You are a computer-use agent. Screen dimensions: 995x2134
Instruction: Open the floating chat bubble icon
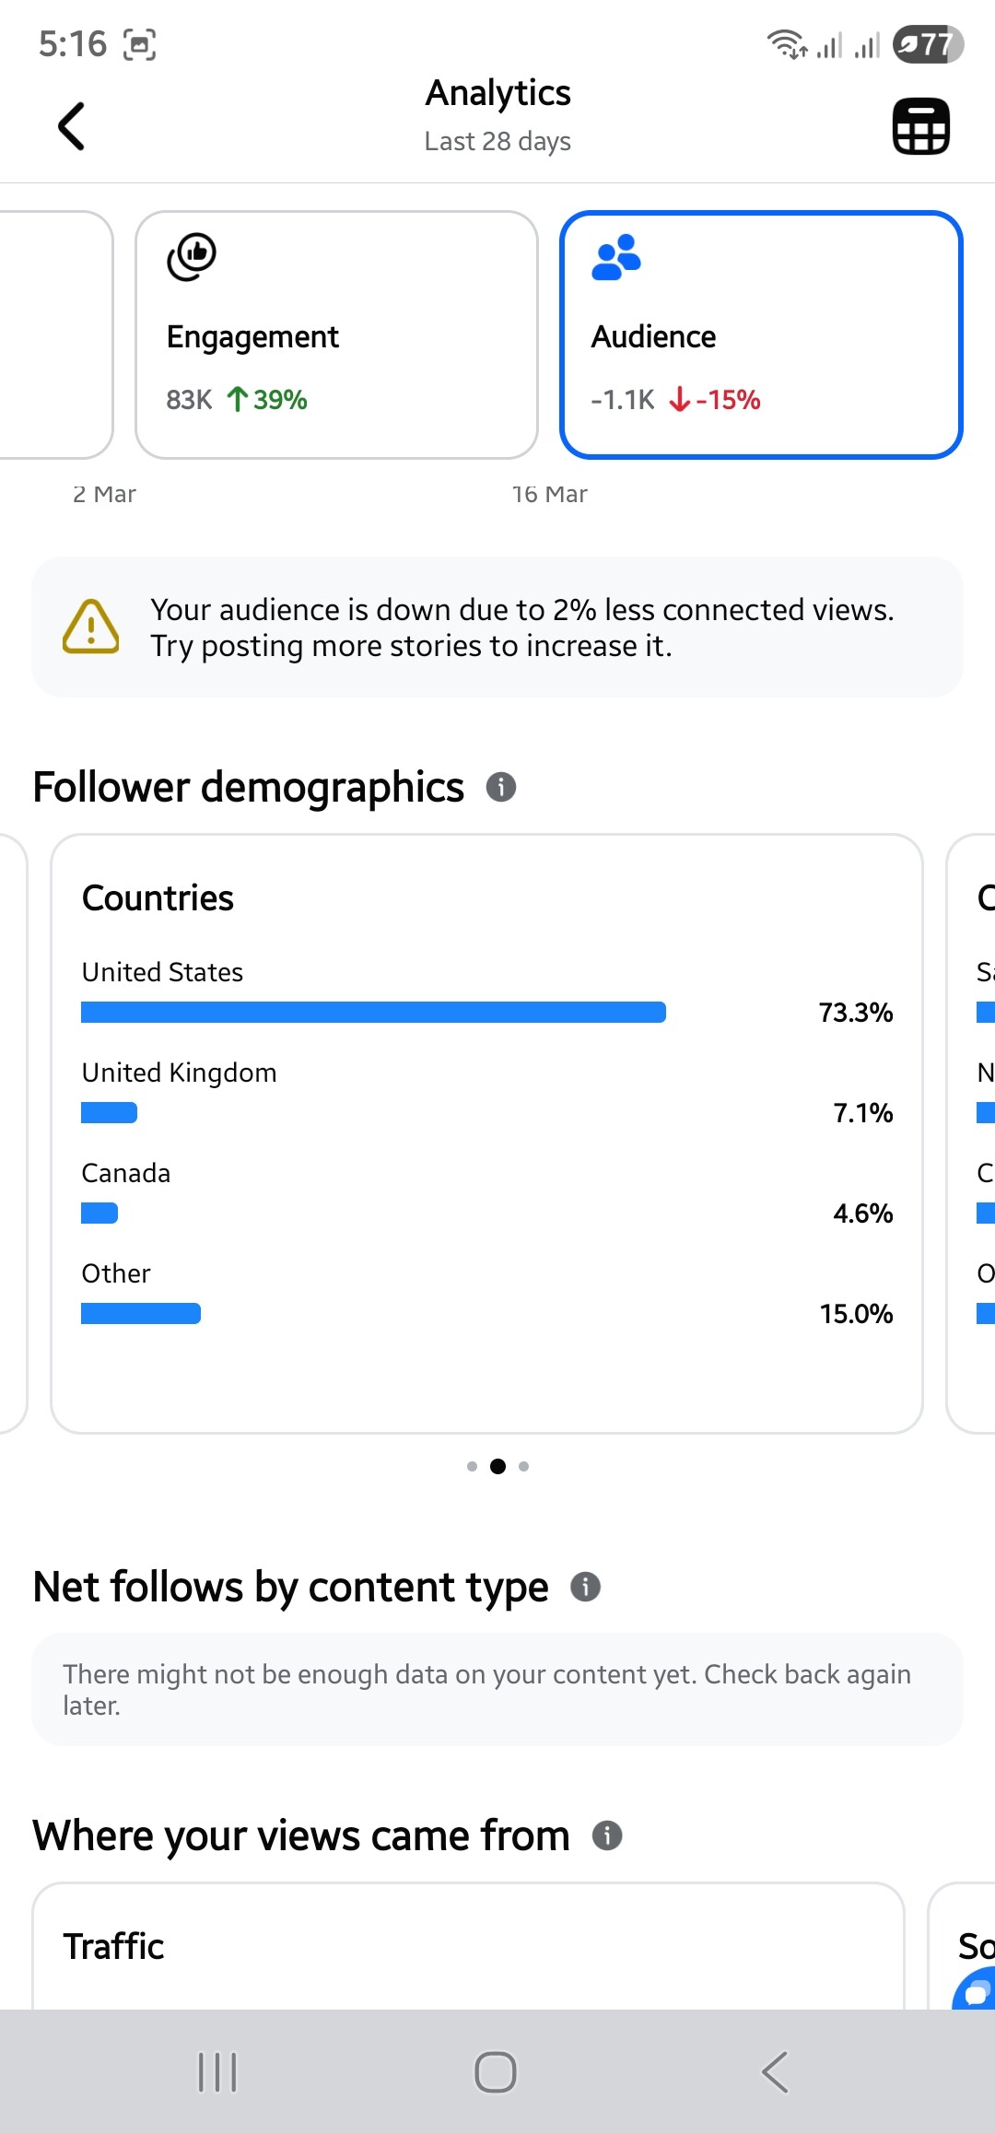977,1990
